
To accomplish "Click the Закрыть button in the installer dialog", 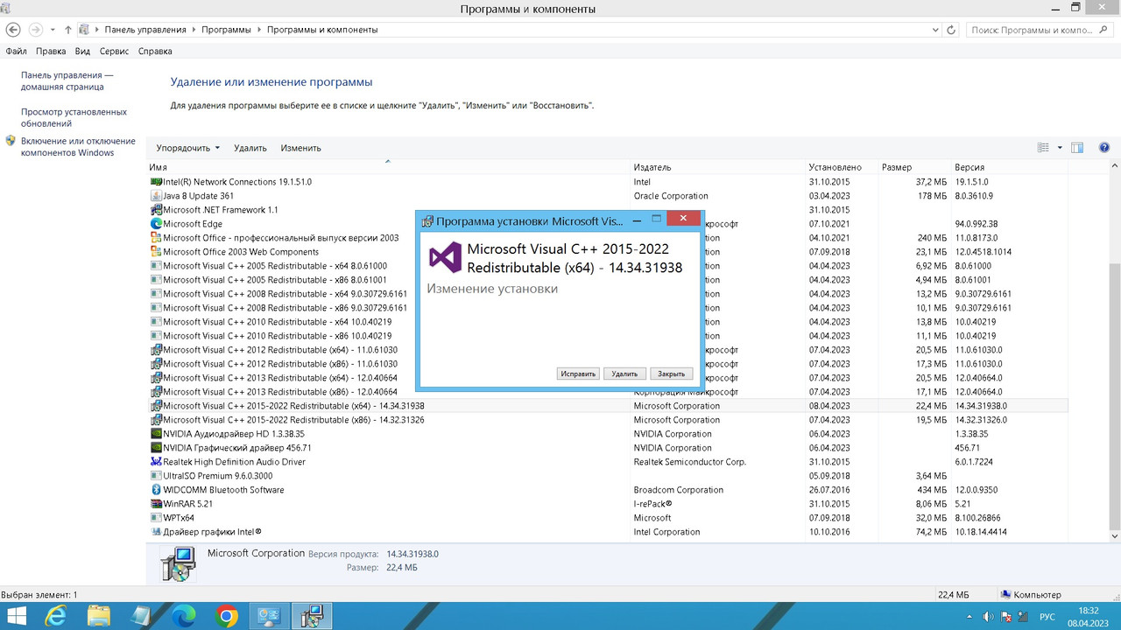I will 672,374.
